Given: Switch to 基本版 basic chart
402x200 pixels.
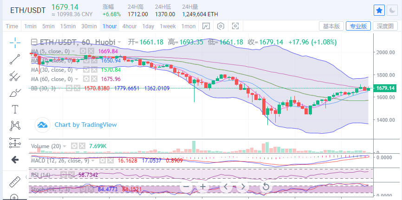Looking at the screenshot, I should pyautogui.click(x=331, y=26).
